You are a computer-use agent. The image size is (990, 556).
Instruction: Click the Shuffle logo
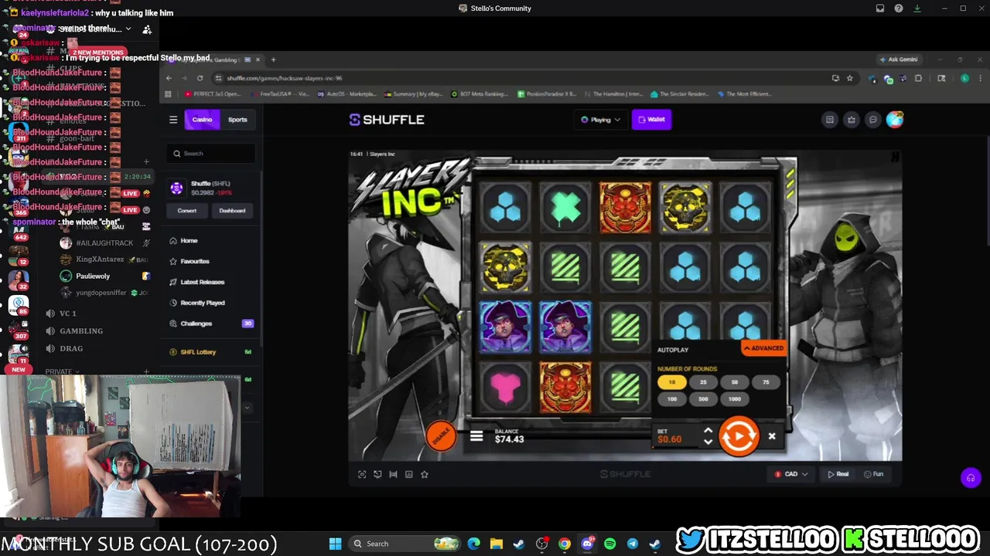[x=387, y=120]
